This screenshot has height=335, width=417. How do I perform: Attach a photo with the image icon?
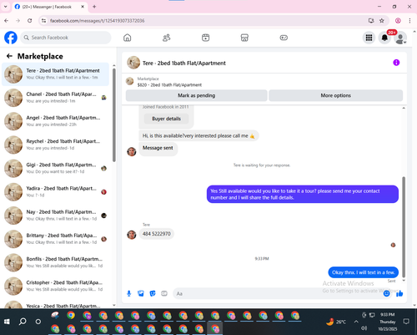point(141,293)
